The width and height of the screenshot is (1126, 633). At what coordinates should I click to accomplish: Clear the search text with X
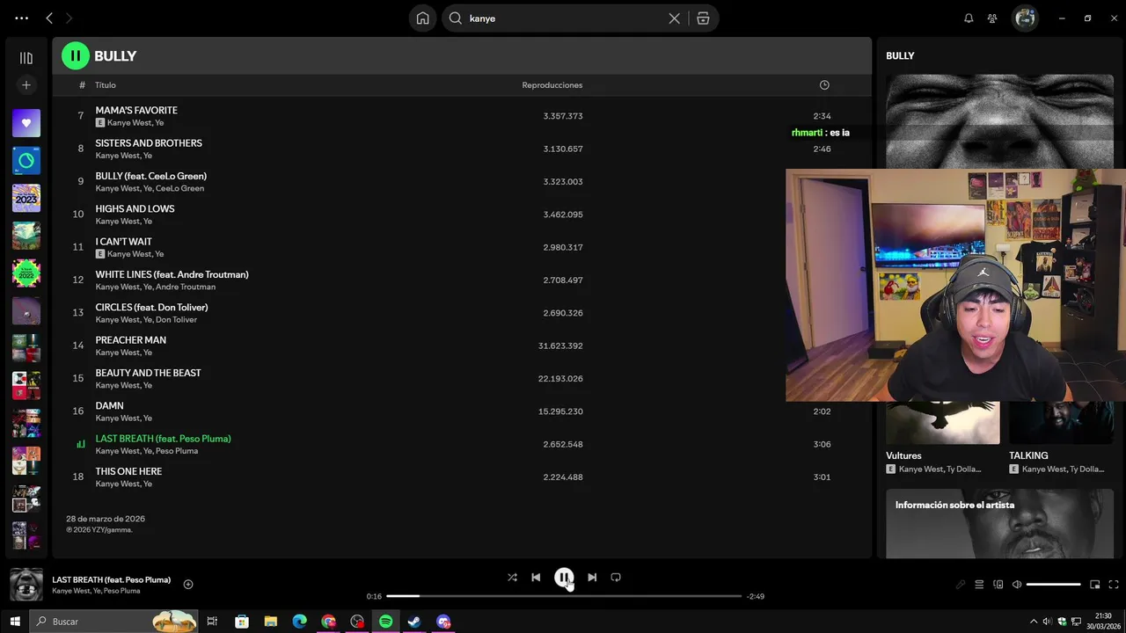tap(675, 18)
